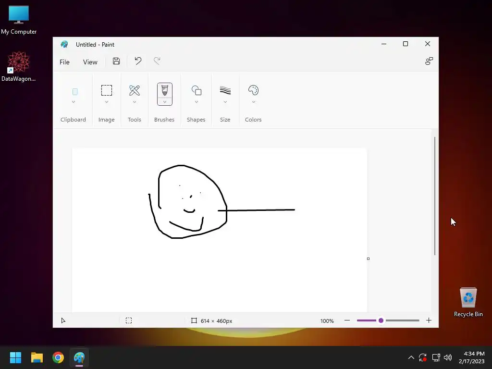Click the Save icon in Paint
Viewport: 492px width, 369px height.
[116, 61]
